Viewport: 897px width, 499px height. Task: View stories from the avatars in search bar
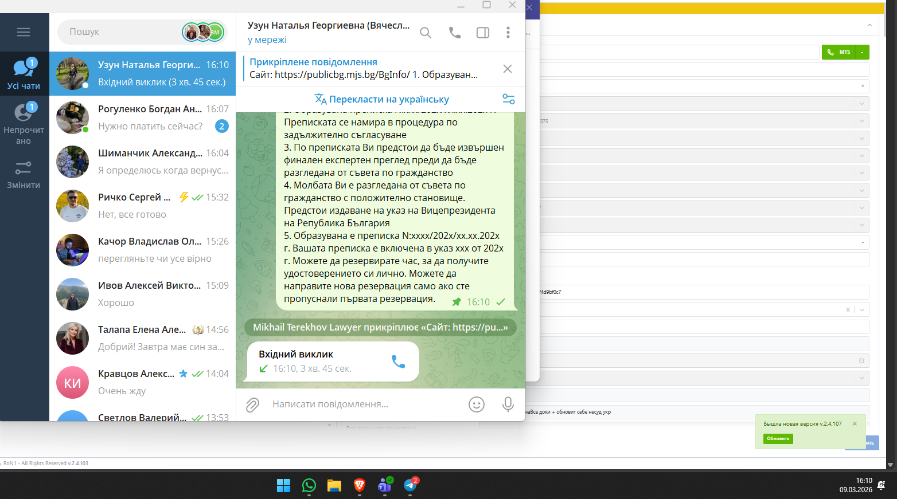(x=203, y=32)
